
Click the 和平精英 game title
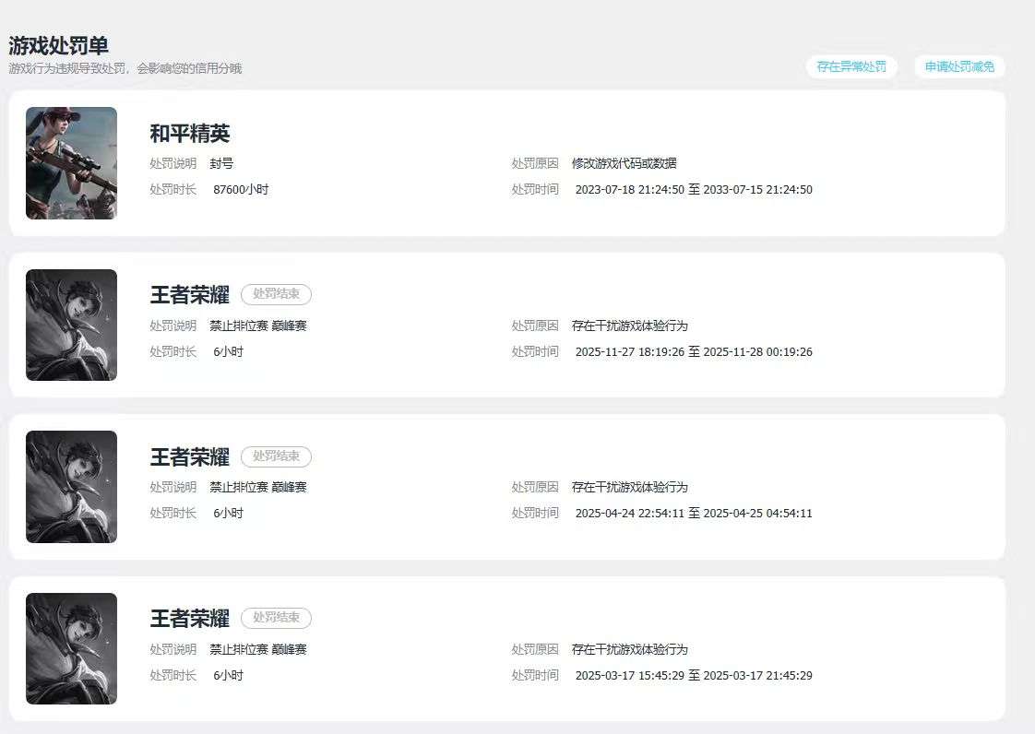pos(190,134)
